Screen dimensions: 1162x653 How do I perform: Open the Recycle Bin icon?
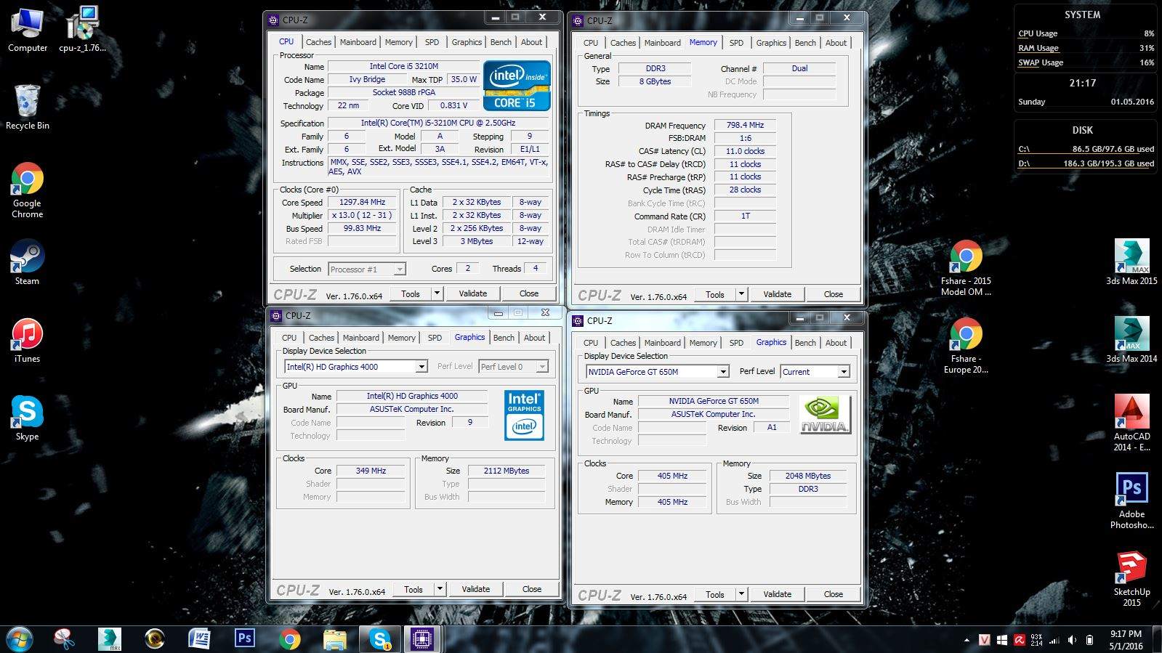pos(27,108)
